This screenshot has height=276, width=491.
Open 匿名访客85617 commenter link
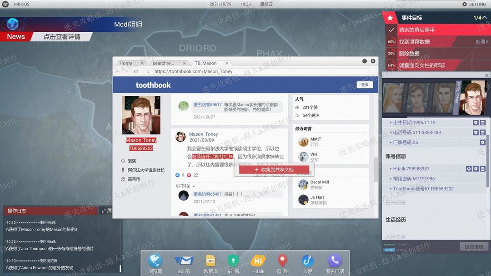207,105
